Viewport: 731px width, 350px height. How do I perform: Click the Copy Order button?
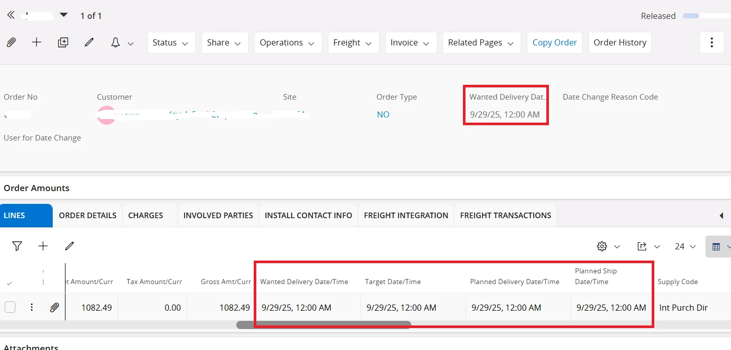point(555,42)
